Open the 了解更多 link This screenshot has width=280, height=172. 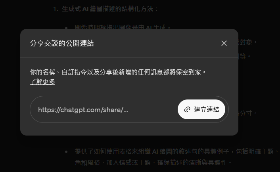42,82
